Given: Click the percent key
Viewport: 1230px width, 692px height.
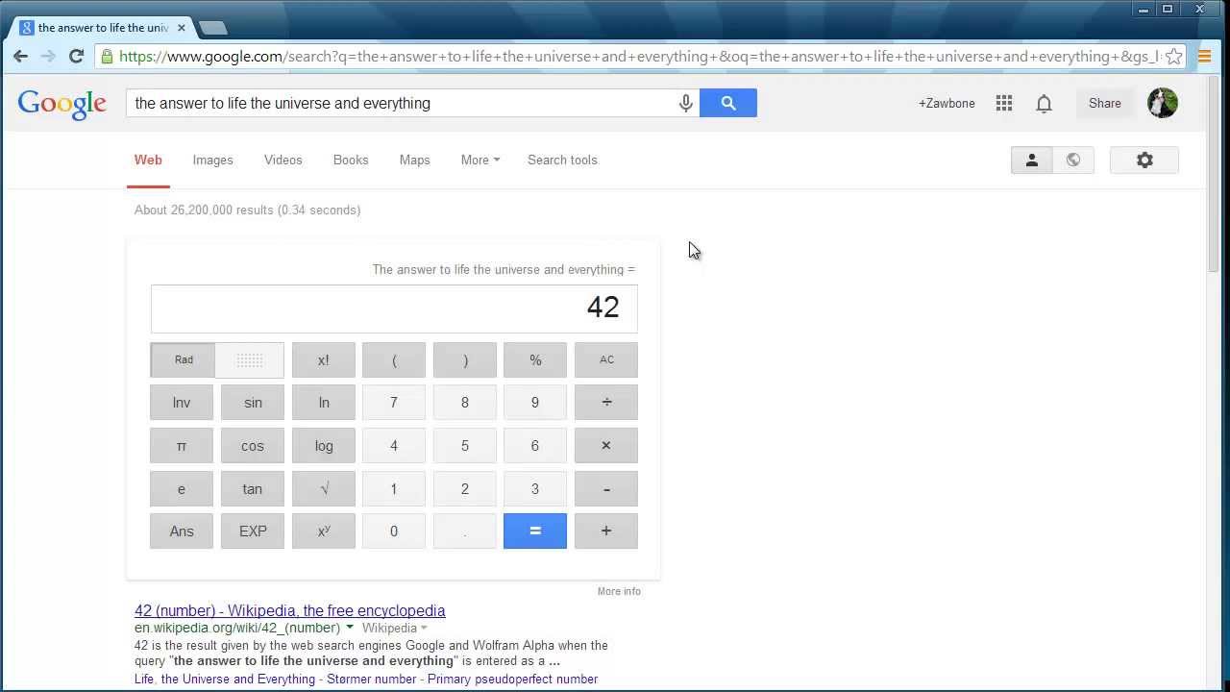Looking at the screenshot, I should tap(535, 359).
